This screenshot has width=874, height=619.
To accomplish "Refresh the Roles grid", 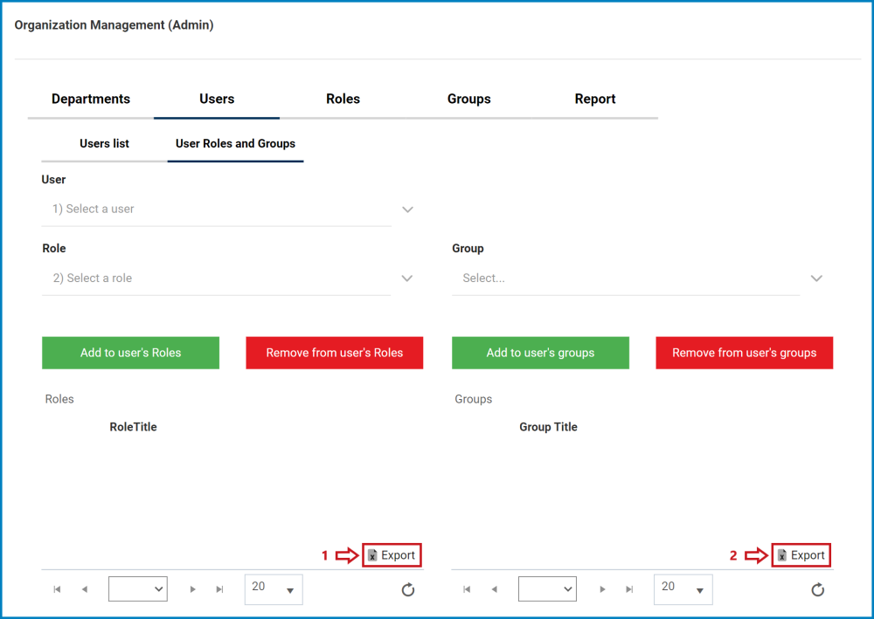I will [x=408, y=589].
